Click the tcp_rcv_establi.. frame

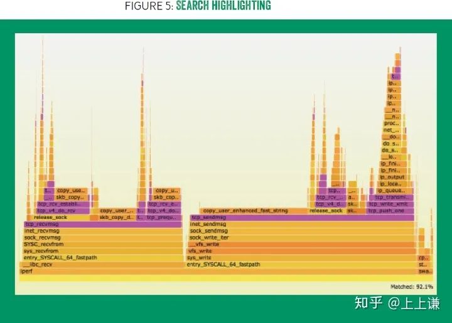pos(63,204)
